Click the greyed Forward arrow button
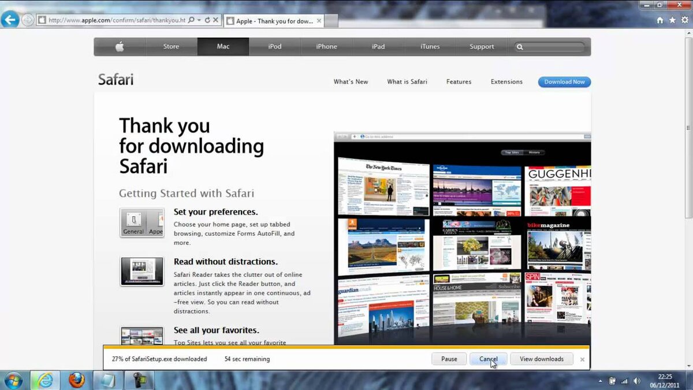 (x=27, y=20)
